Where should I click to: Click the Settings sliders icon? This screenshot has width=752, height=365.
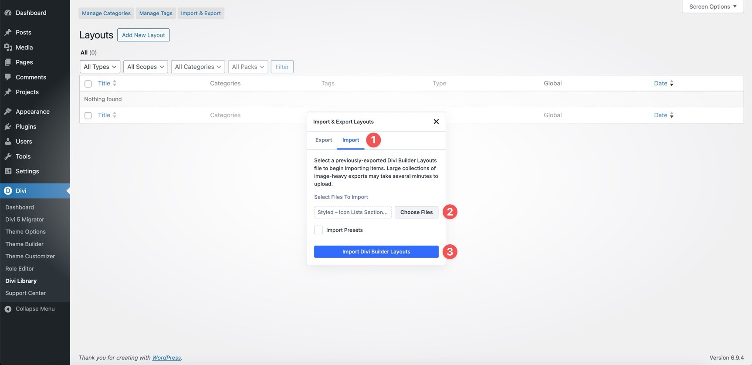pos(8,171)
